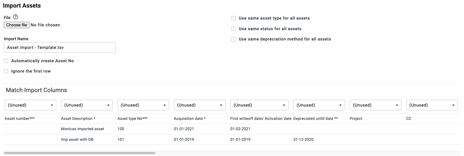The width and height of the screenshot is (464, 156).
Task: Check the Ignore the first row option
Action: coord(6,71)
